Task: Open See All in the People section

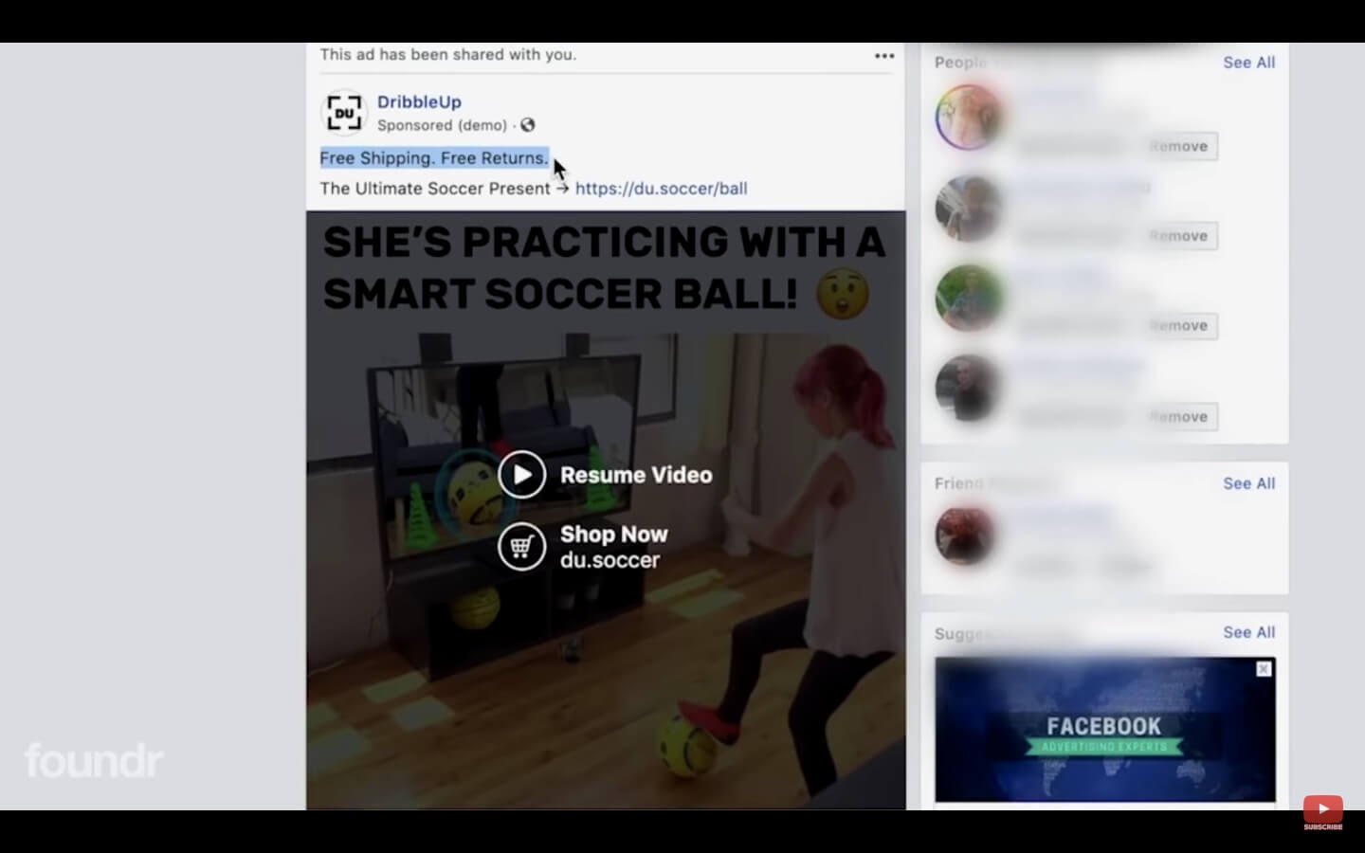Action: click(1248, 63)
